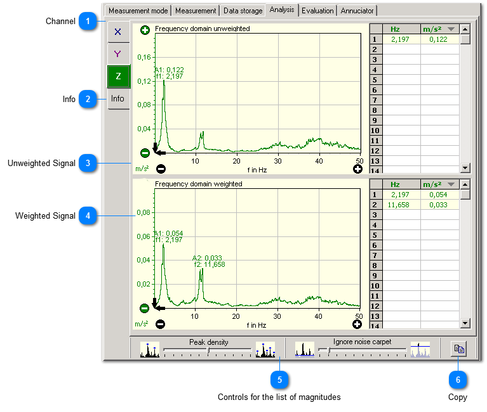Viewport: 487px width, 412px height.
Task: Click black plus icon under weighted frequency axis
Action: click(x=357, y=325)
